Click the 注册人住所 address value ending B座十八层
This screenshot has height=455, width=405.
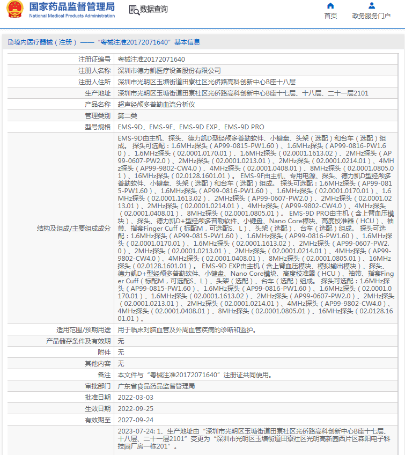pos(207,82)
